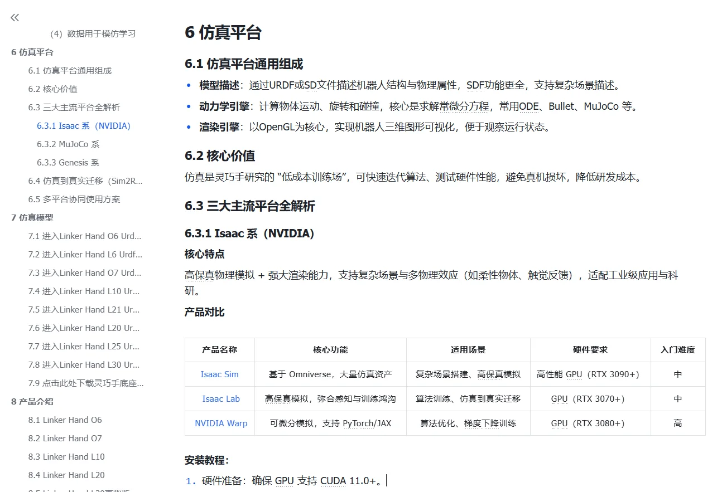This screenshot has height=492, width=722.
Task: Click the cell '算法优化、梯度下降训练'
Action: (x=468, y=423)
